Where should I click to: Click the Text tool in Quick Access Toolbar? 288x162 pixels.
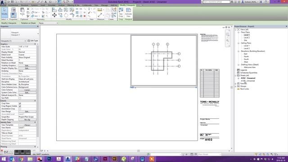click(x=46, y=2)
